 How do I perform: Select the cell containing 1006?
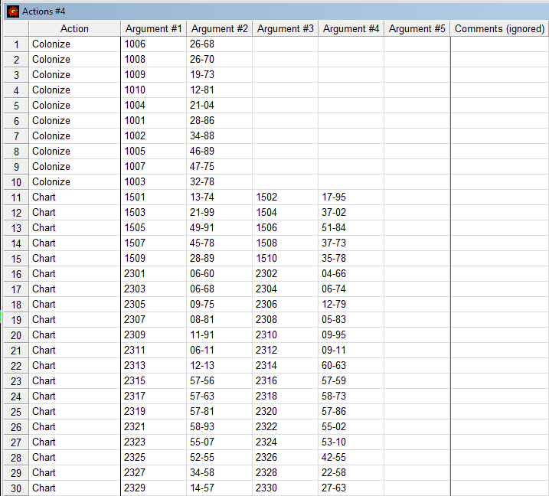(x=153, y=44)
